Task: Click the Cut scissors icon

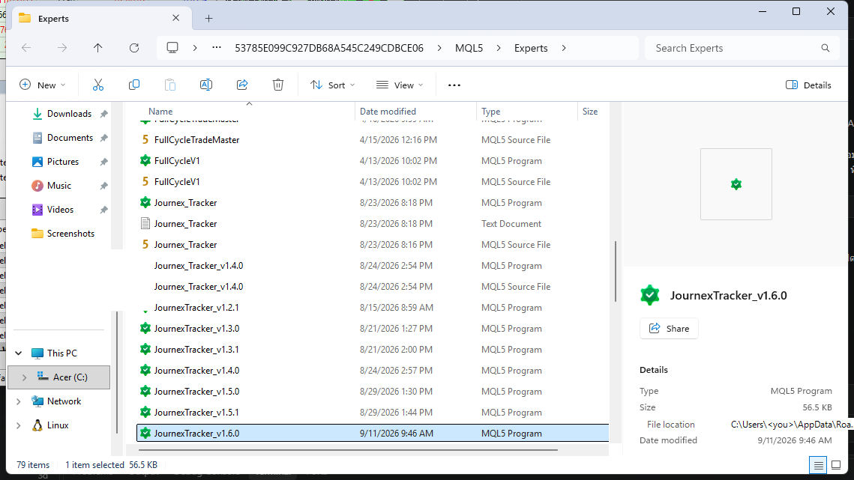Action: 98,85
